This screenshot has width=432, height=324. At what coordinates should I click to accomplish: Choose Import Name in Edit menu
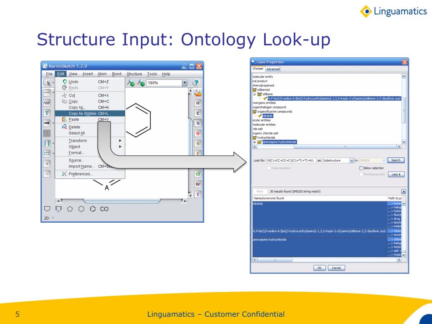[90, 166]
